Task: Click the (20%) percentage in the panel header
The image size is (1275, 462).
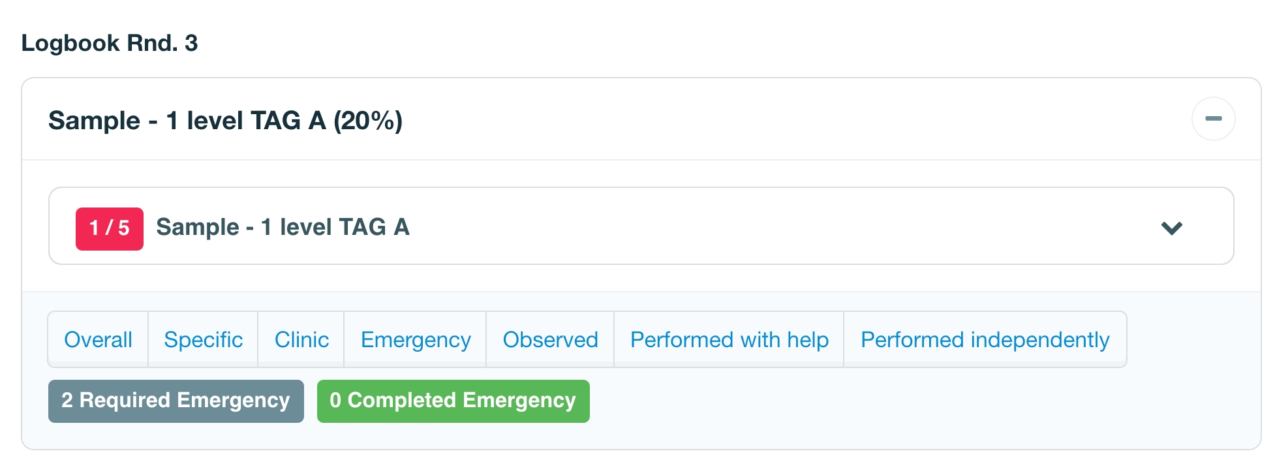Action: (x=368, y=121)
